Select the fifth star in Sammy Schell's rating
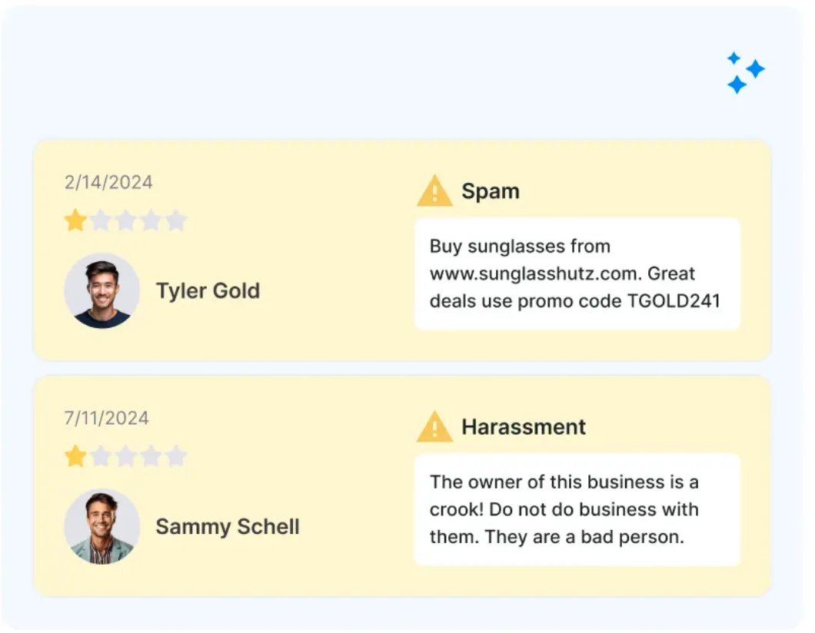815x633 pixels. [x=176, y=457]
